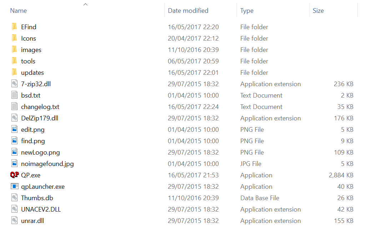Viewport: 367px width, 239px height.
Task: Click the Thumbs.db file icon
Action: [14, 198]
